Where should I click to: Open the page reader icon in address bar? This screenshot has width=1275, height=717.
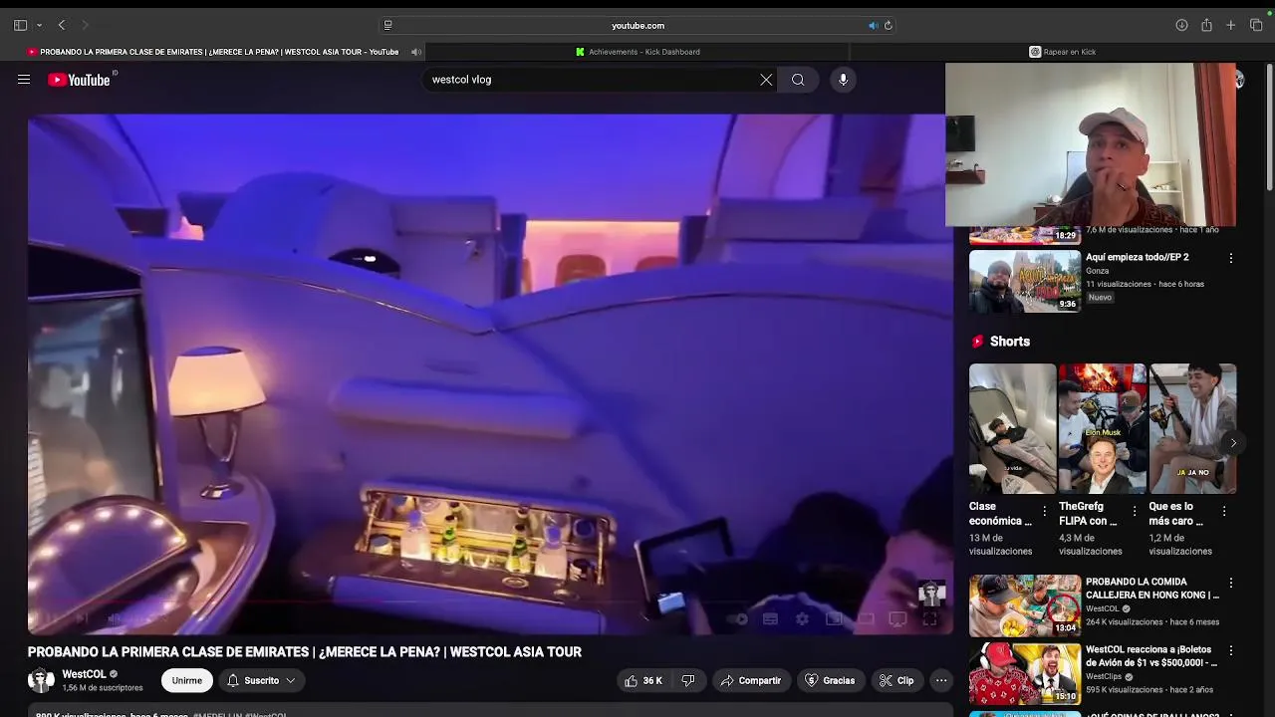coord(387,25)
